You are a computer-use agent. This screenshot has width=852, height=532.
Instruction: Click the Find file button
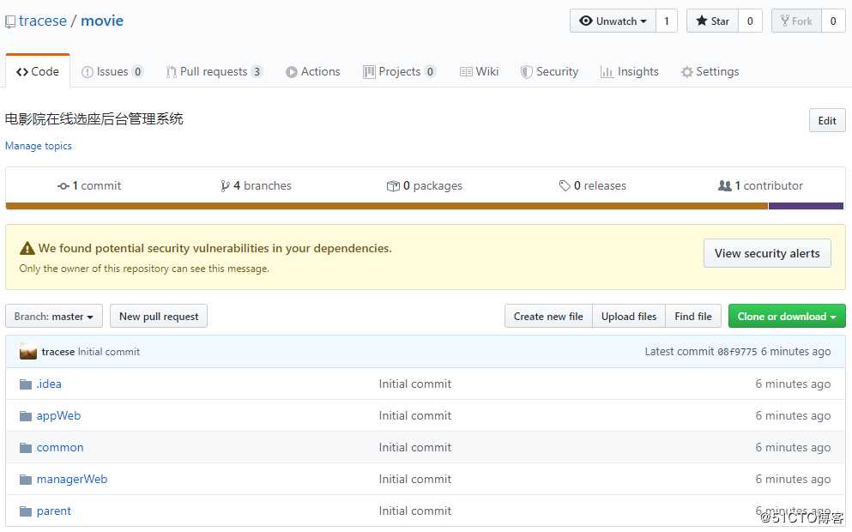pyautogui.click(x=692, y=317)
